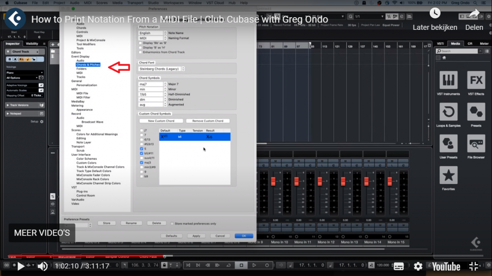Viewport: 492px width, 276px height.
Task: Uncheck the b5/#11 custom chord option
Action: (142, 153)
